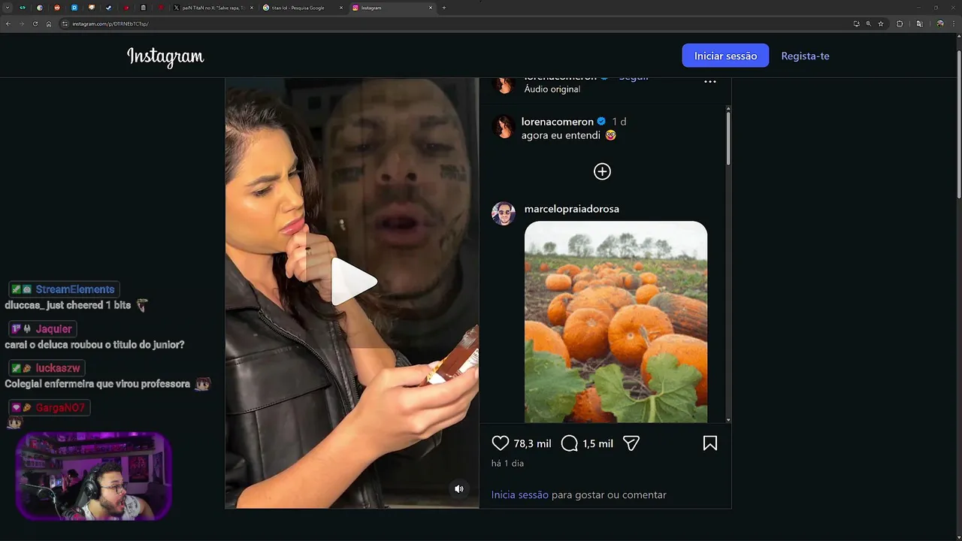Click the Áudio original link

pos(552,89)
